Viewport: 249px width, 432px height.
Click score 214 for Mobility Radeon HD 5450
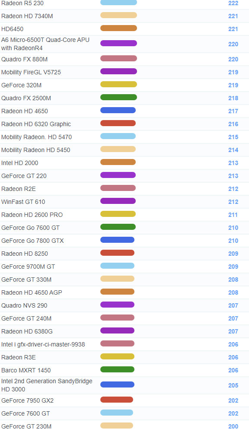pos(233,150)
